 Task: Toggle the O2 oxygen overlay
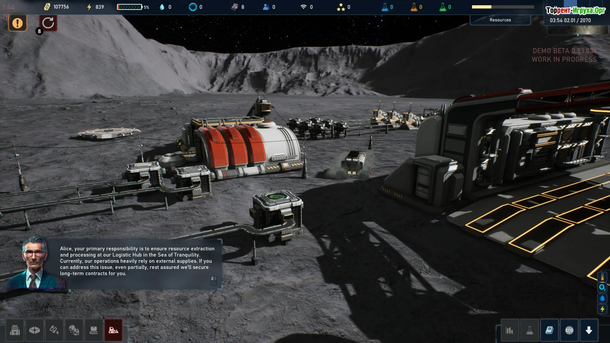tap(602, 288)
